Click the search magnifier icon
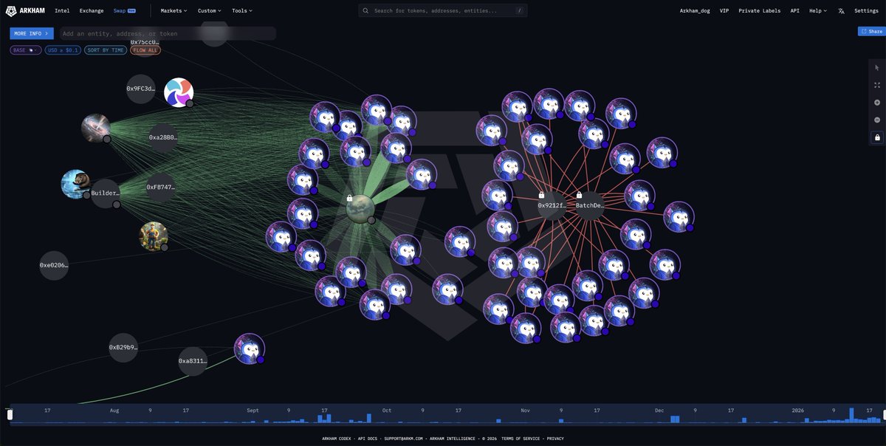This screenshot has width=886, height=446. pyautogui.click(x=366, y=11)
